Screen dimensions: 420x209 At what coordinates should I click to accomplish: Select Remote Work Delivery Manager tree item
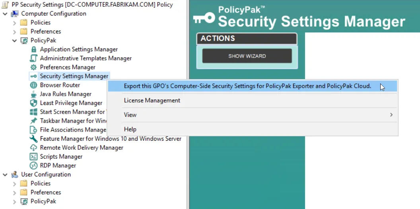[x=82, y=148]
